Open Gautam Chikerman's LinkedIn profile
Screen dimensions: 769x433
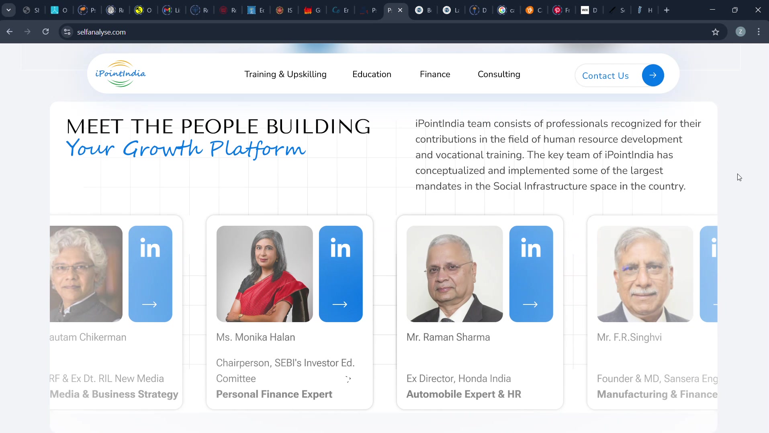pos(150,274)
